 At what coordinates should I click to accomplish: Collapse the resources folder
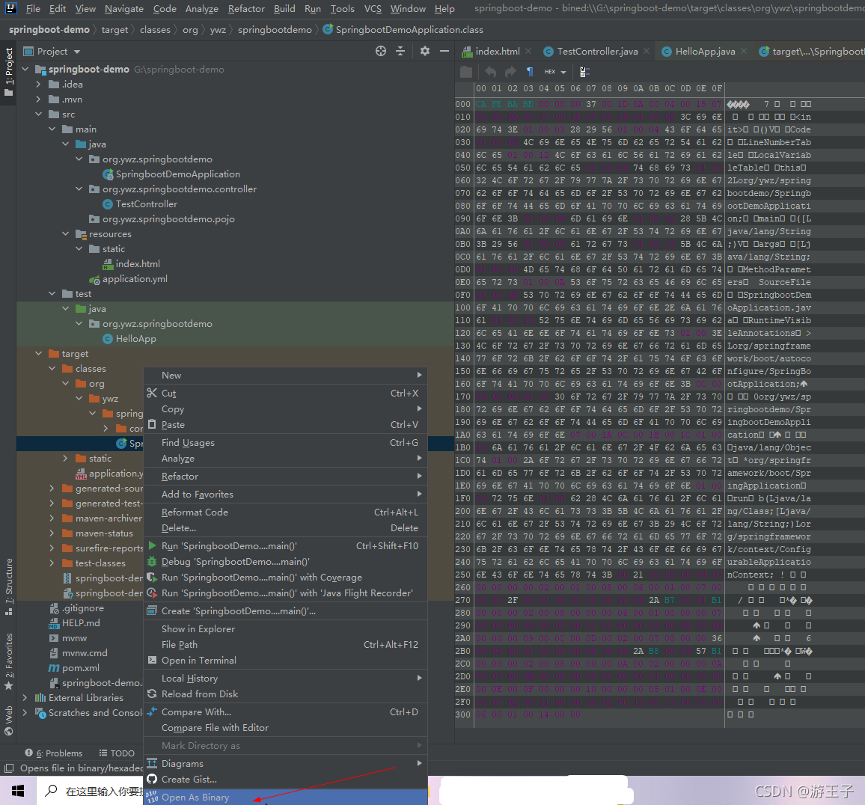pyautogui.click(x=65, y=234)
